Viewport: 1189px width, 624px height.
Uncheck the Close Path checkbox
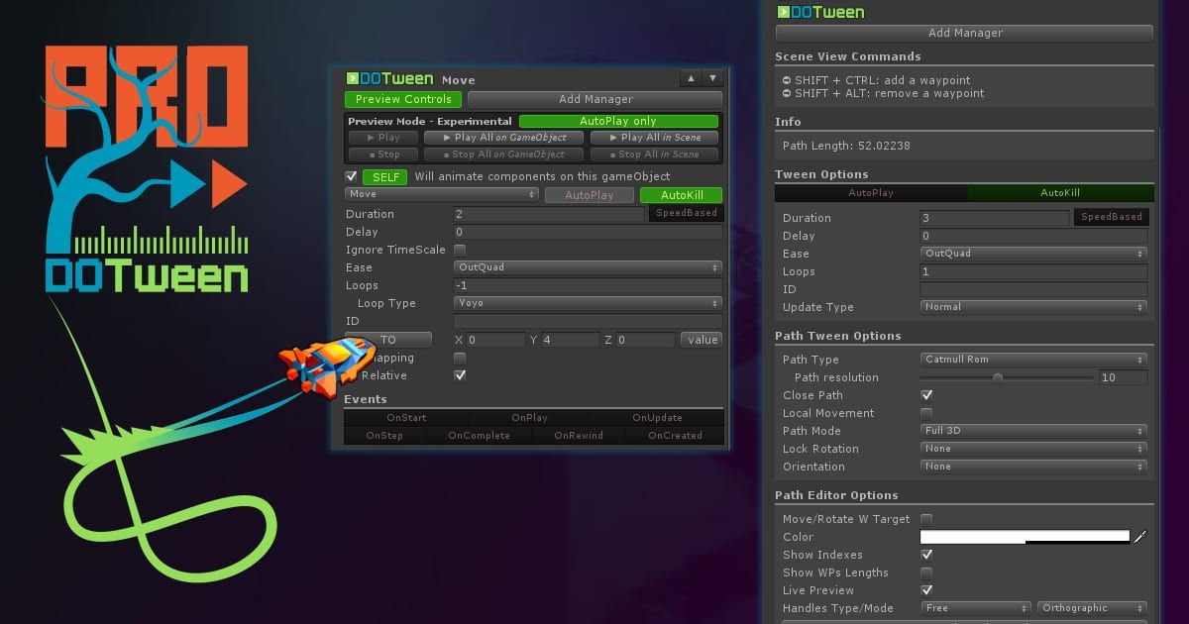coord(926,395)
